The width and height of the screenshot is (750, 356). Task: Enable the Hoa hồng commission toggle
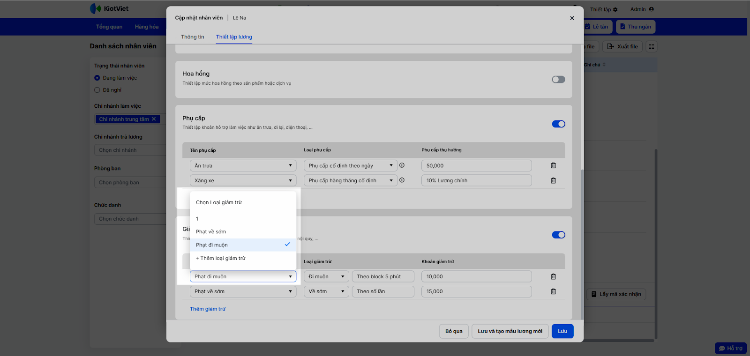pos(558,80)
